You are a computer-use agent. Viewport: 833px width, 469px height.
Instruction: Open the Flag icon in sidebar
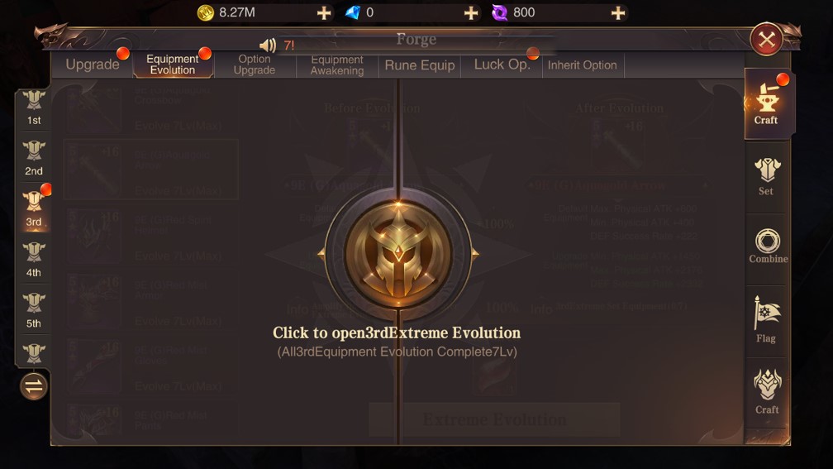pos(766,320)
